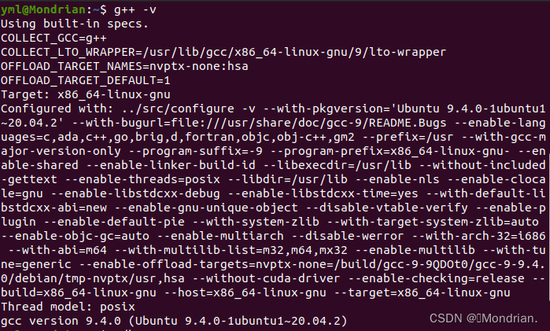The width and height of the screenshot is (550, 331).
Task: Click the 'Using built-in specs.' line
Action: (75, 24)
